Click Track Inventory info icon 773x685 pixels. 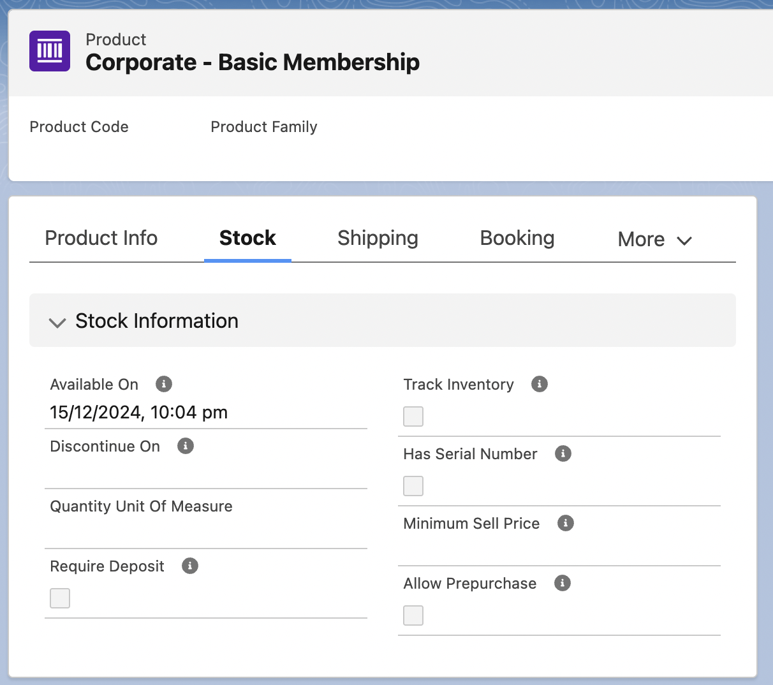tap(540, 384)
